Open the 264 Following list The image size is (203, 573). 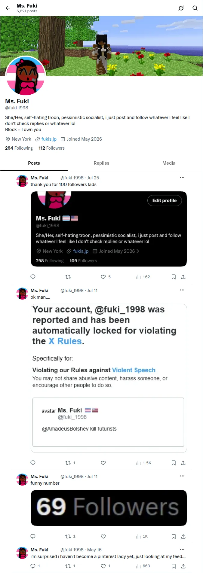click(19, 148)
